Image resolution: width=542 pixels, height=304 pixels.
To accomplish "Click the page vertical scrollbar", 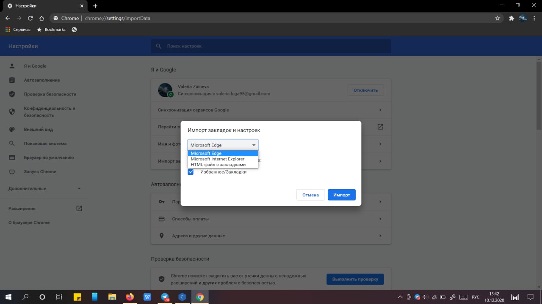I will point(539,95).
